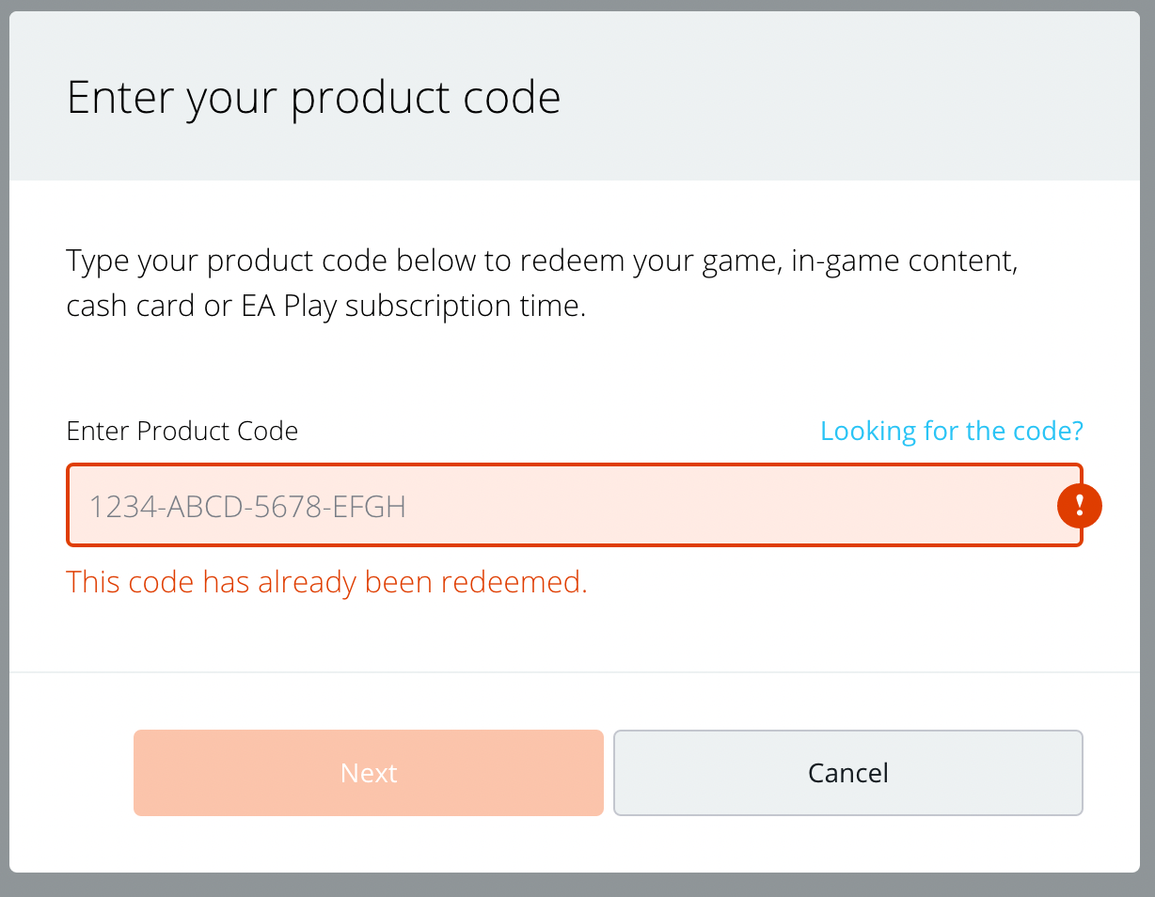Click empty footer area left of Next
Screen dimensions: 1155x897
pyautogui.click(x=71, y=773)
